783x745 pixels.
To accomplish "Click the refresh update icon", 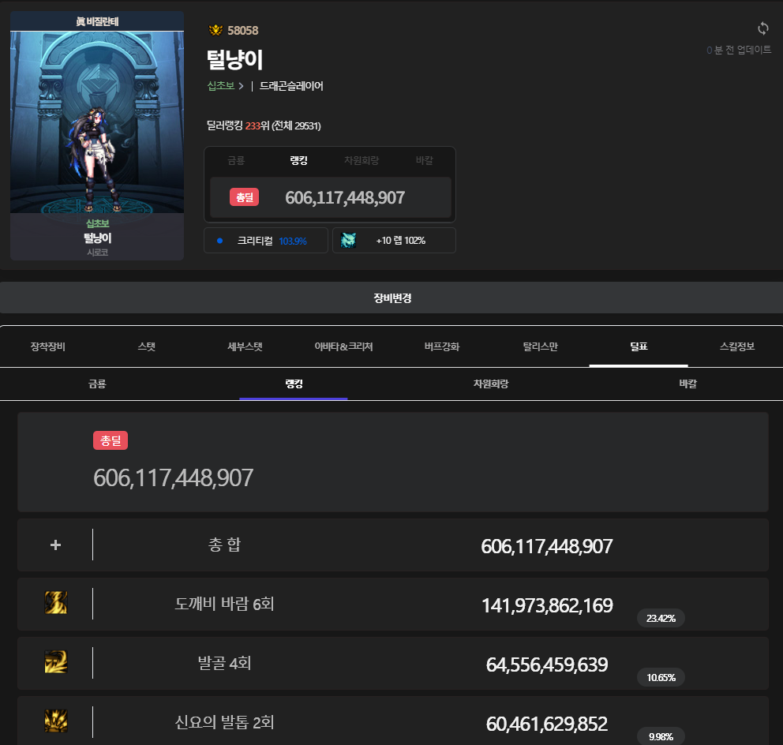I will coord(762,28).
